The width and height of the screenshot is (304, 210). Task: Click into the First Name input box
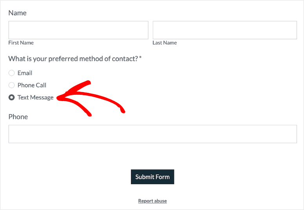(78, 30)
